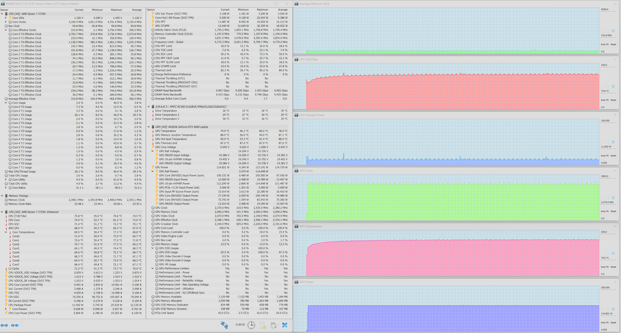The height and width of the screenshot is (333, 621).
Task: Collapse the GPU D3D Usages node
Action: pos(153,248)
